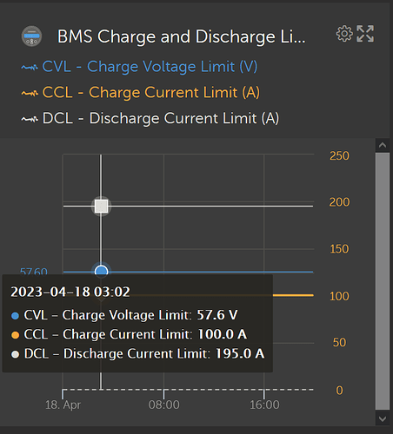Screen dimensions: 393x434
Task: Click the blue CVL data point marker
Action: point(101,271)
